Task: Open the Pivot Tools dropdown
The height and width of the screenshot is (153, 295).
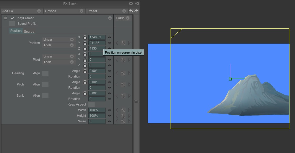Action: 58,62
